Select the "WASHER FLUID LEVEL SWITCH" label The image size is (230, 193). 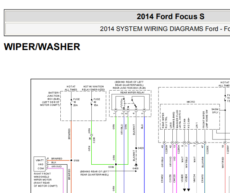click(x=178, y=119)
